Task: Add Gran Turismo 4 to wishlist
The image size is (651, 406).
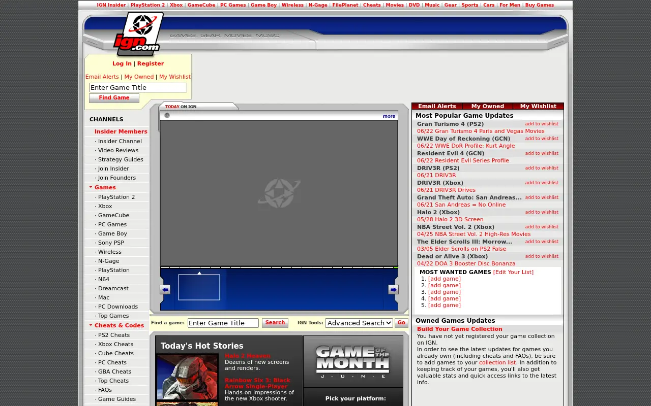Action: tap(542, 124)
